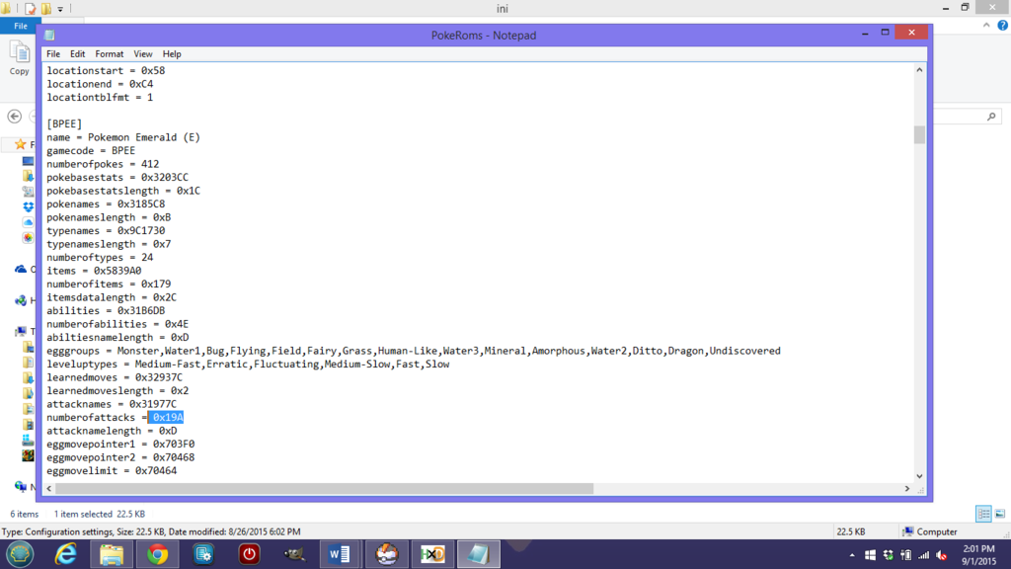Click the Explorer back navigation arrow

14,117
